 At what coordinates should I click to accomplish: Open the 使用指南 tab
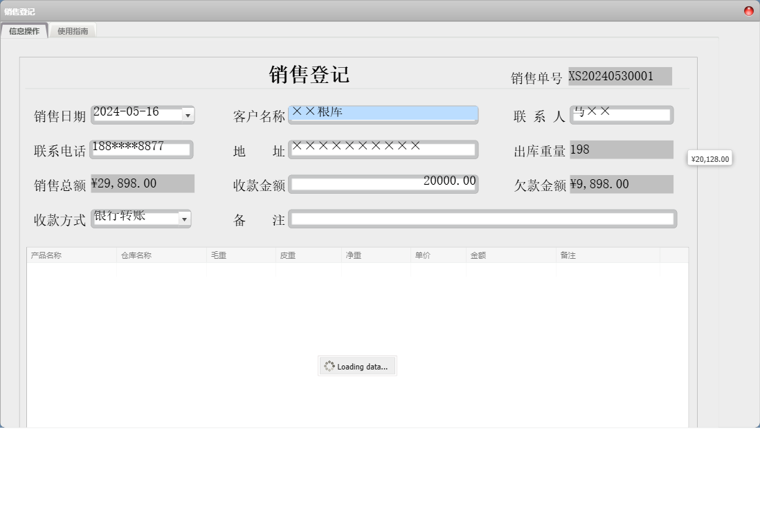[73, 31]
